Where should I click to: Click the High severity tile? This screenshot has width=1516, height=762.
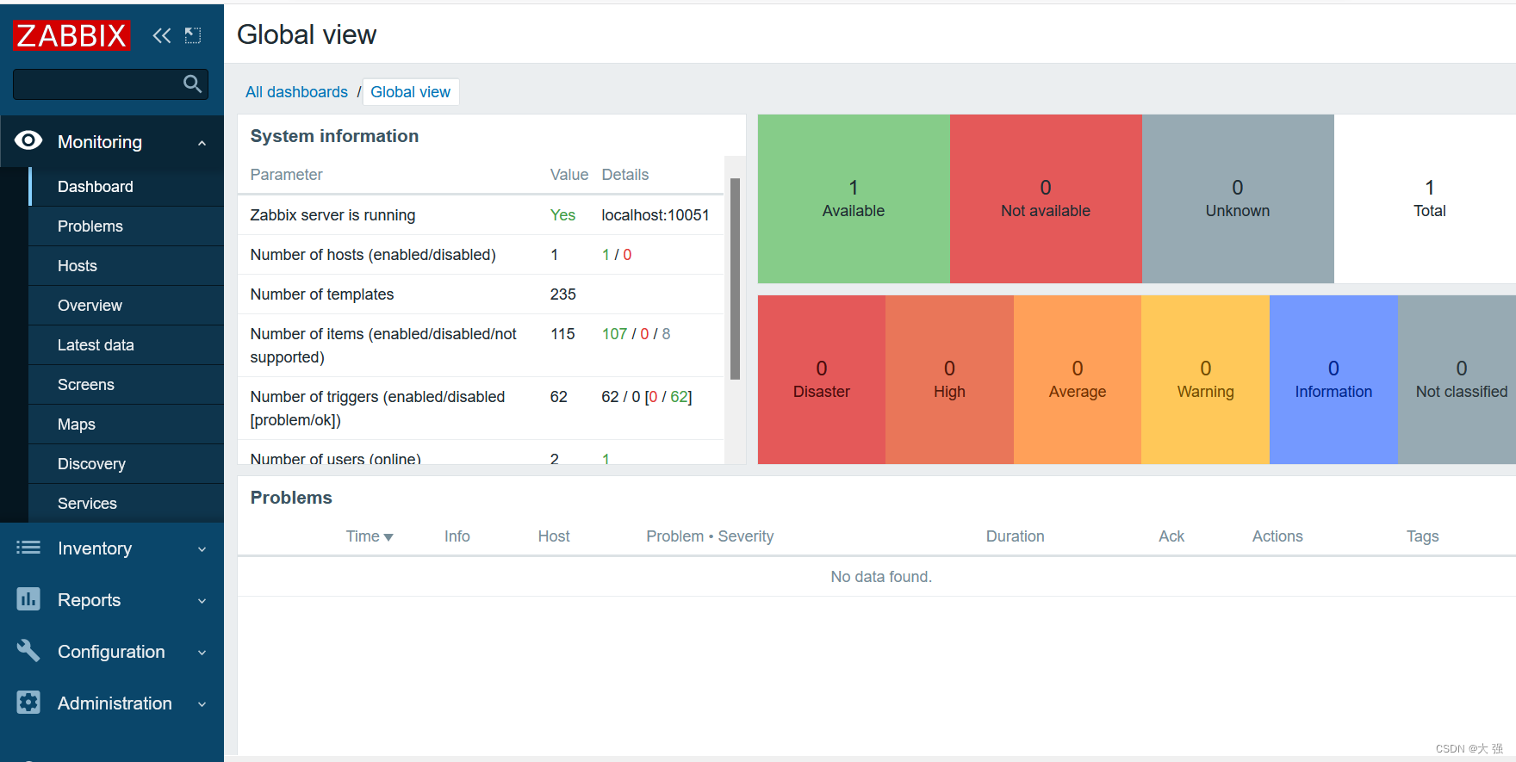tap(949, 380)
